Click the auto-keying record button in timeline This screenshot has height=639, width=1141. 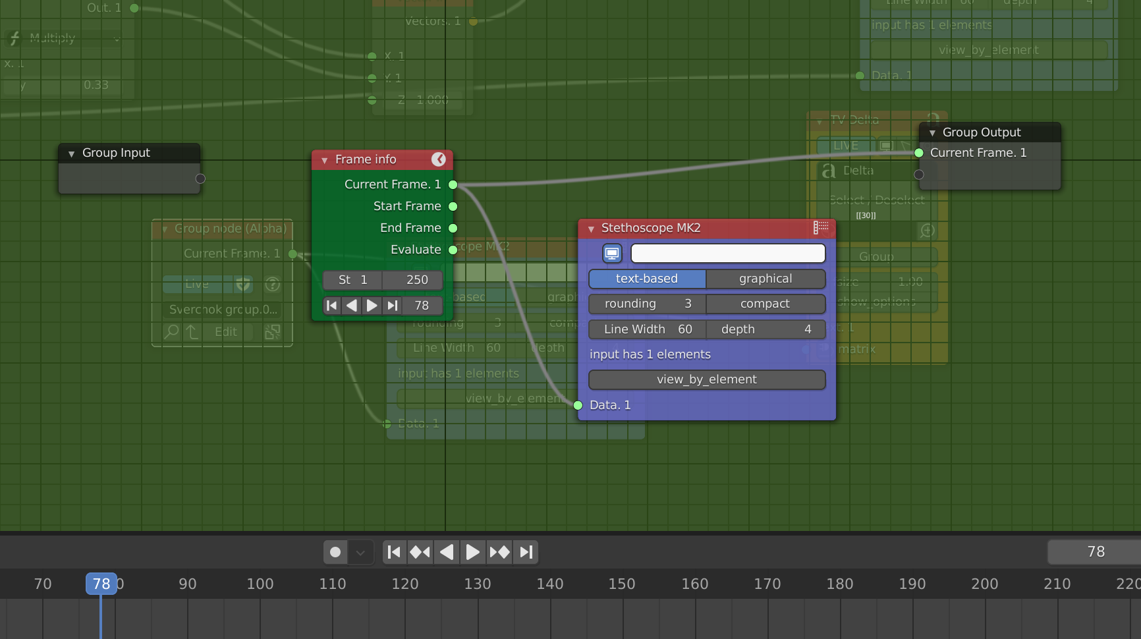(x=335, y=552)
